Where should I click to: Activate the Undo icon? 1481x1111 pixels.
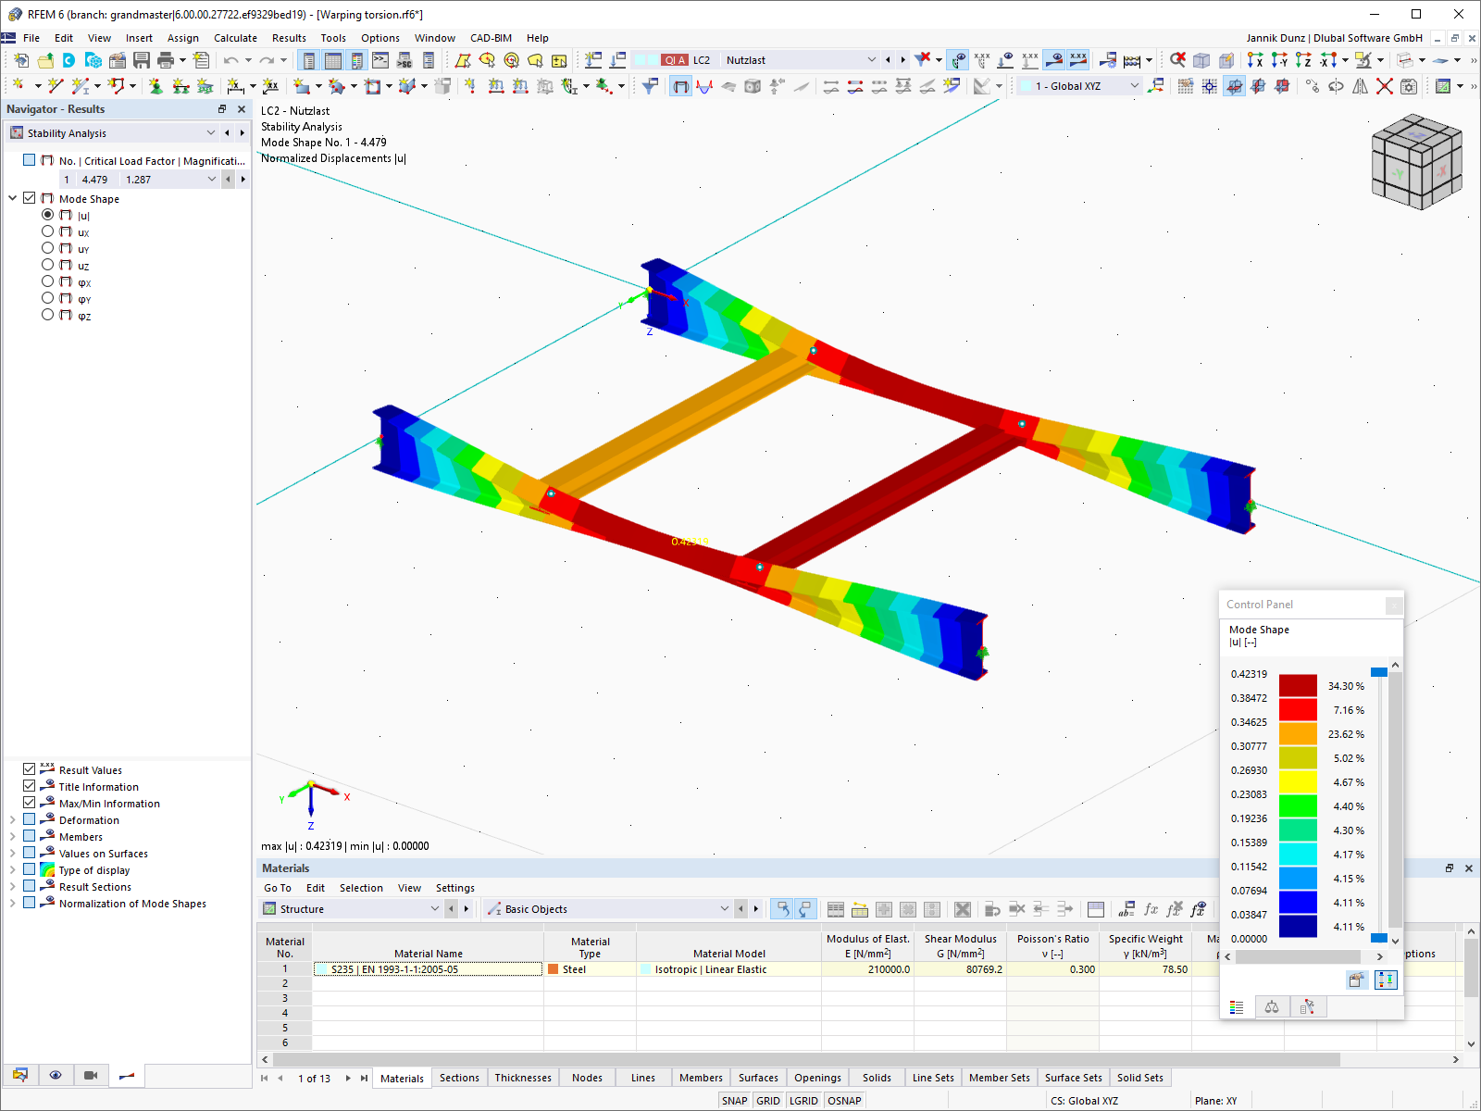click(230, 58)
